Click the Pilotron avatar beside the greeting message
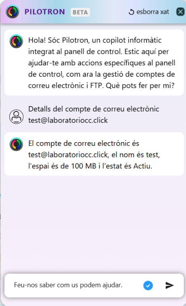This screenshot has width=186, height=306. point(17,41)
